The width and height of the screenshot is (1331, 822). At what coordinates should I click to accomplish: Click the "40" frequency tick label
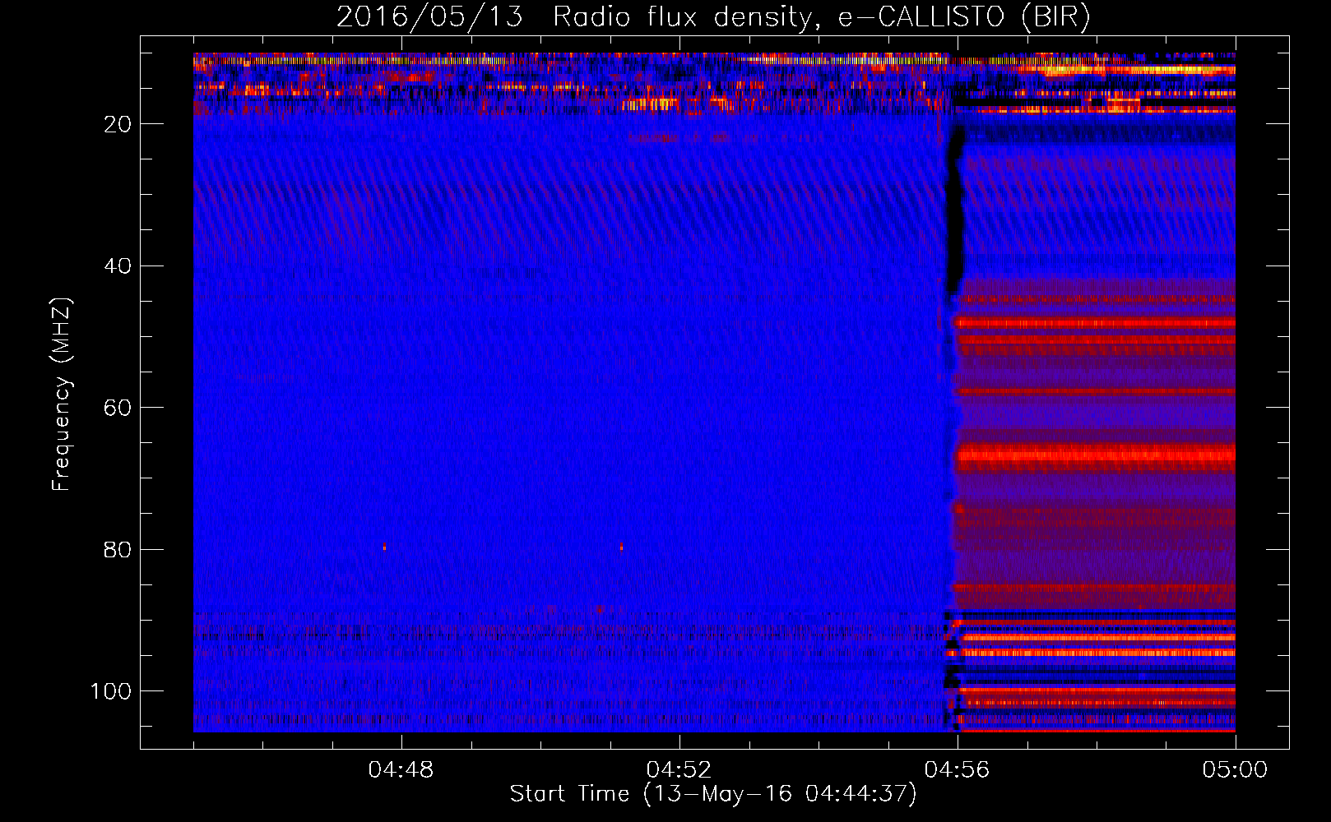[118, 266]
